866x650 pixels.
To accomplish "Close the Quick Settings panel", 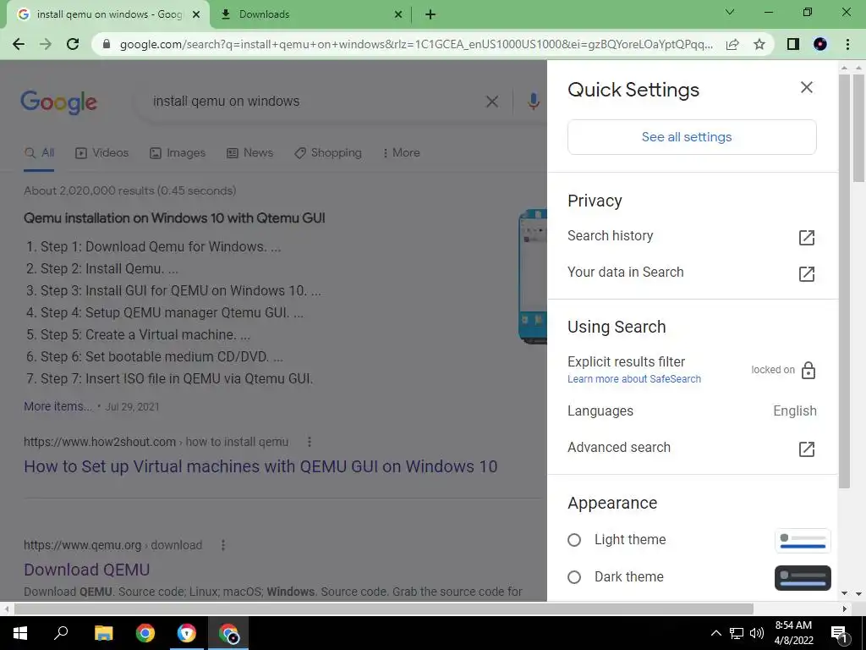I will tap(806, 87).
